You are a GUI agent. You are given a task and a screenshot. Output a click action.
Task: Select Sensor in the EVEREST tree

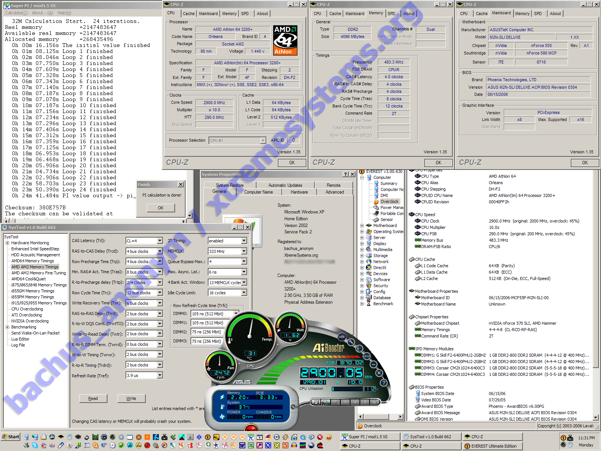pyautogui.click(x=387, y=219)
